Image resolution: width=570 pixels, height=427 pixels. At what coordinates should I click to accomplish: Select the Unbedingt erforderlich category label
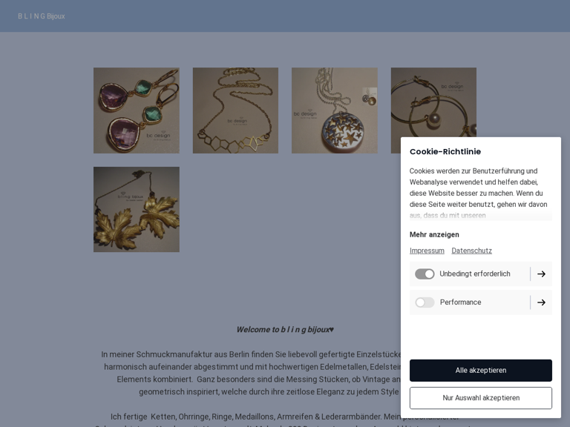click(475, 274)
